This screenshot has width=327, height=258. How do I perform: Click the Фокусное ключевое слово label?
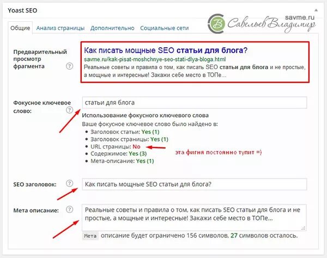tap(42, 107)
